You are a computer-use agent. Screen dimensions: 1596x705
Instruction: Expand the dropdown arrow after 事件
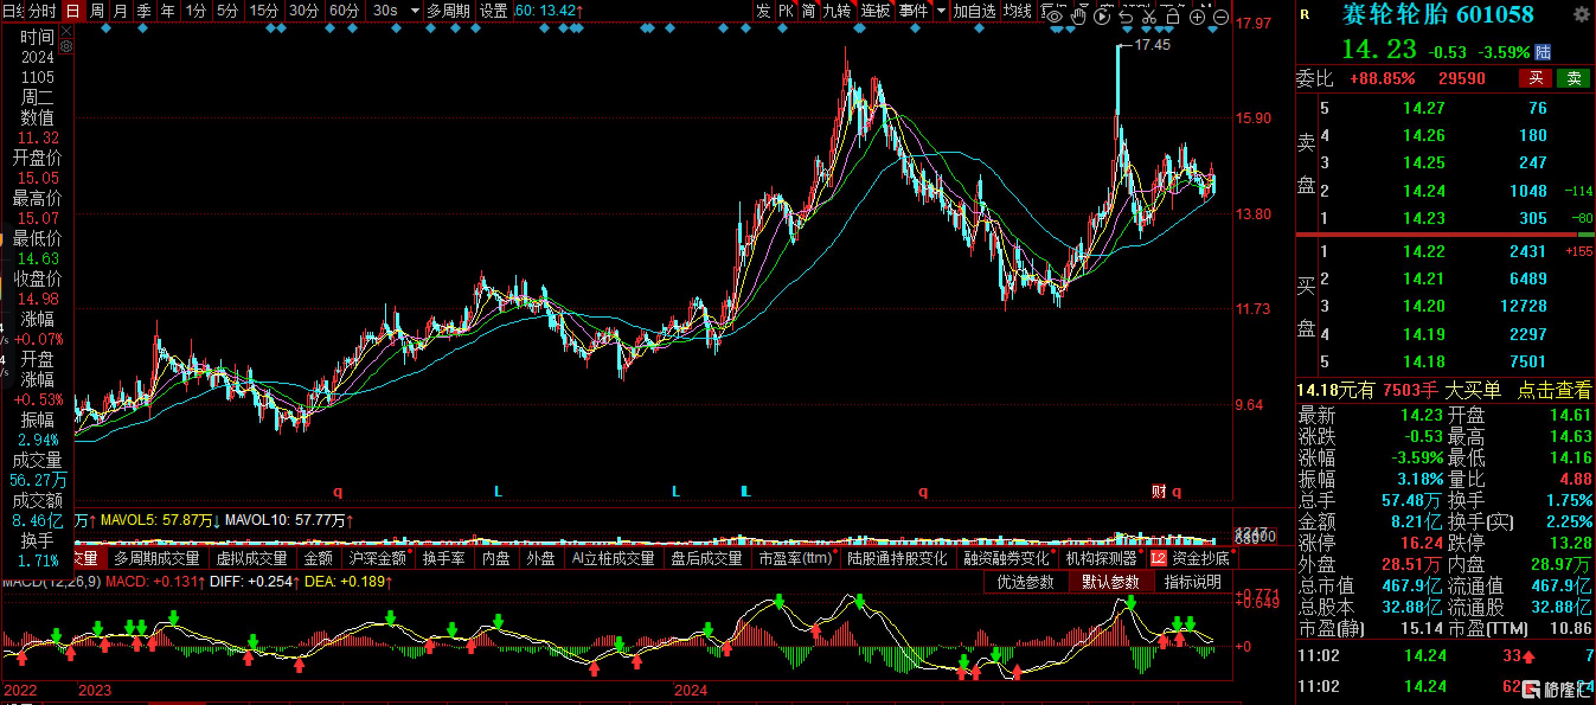pos(942,11)
